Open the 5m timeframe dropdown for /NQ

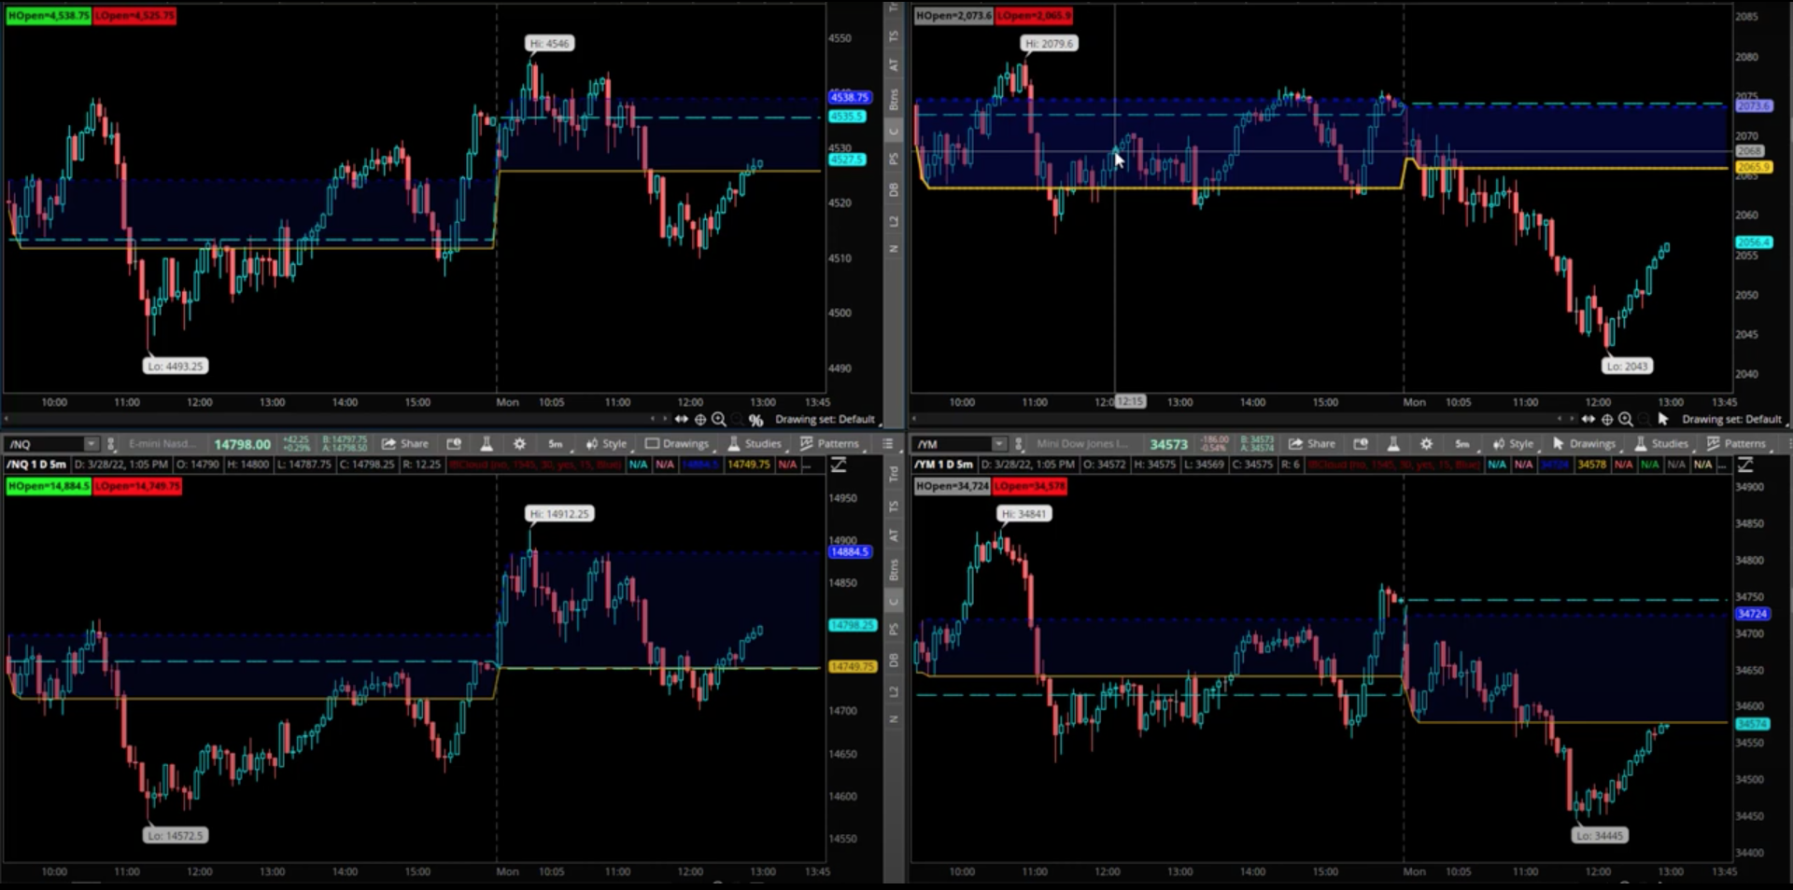point(555,444)
